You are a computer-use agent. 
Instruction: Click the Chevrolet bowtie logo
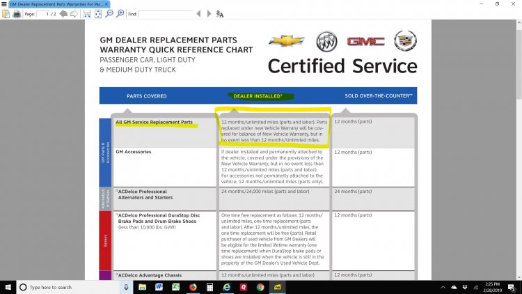tap(286, 40)
